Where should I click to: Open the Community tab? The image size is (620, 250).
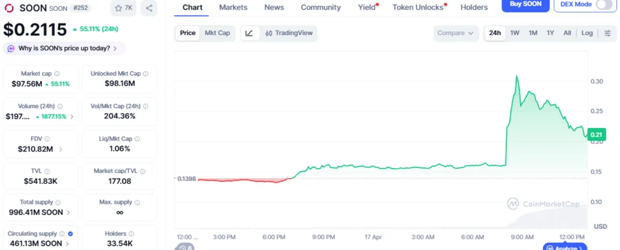tap(320, 7)
